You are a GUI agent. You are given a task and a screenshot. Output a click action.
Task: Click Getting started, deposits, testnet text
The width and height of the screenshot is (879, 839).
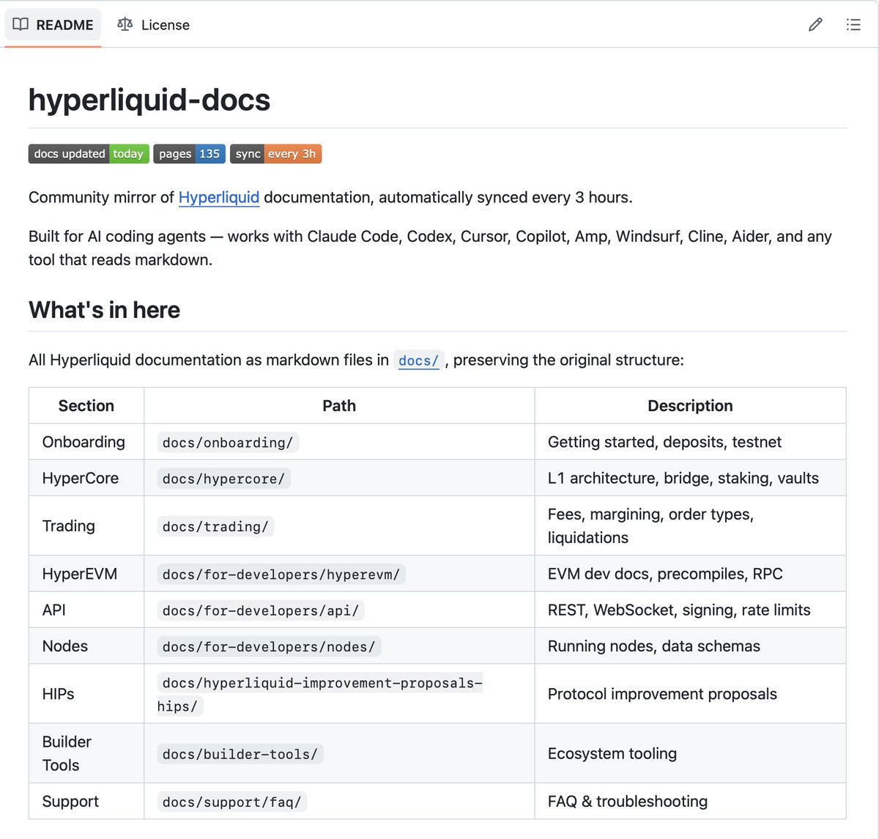click(x=664, y=442)
